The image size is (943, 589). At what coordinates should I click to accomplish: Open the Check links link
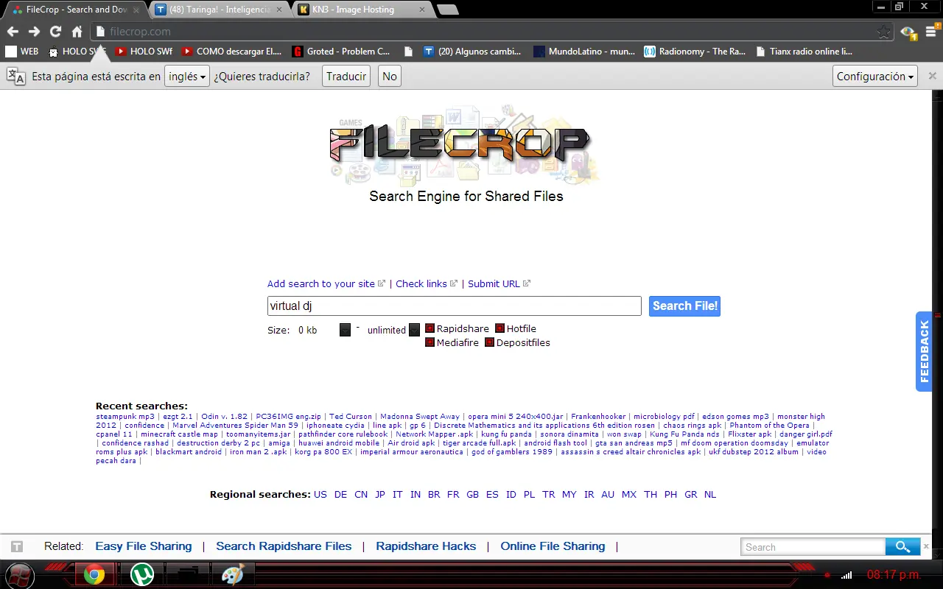coord(421,283)
